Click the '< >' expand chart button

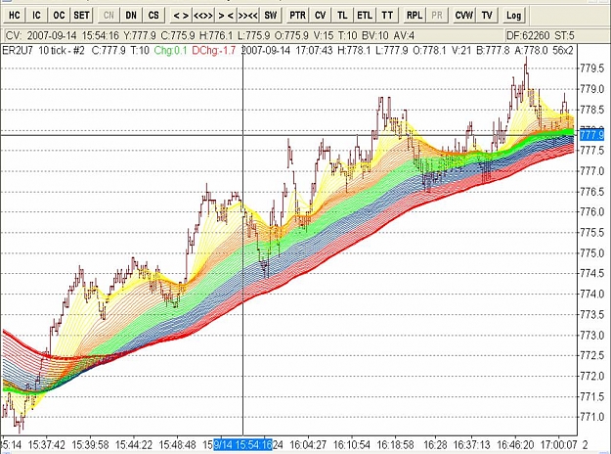tap(181, 16)
